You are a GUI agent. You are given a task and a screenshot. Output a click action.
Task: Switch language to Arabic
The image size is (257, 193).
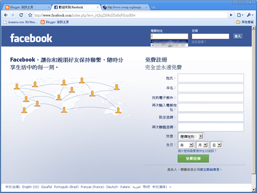(x=137, y=187)
